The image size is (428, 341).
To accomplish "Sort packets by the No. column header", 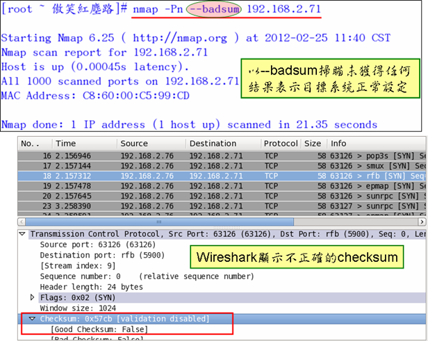I will click(35, 144).
